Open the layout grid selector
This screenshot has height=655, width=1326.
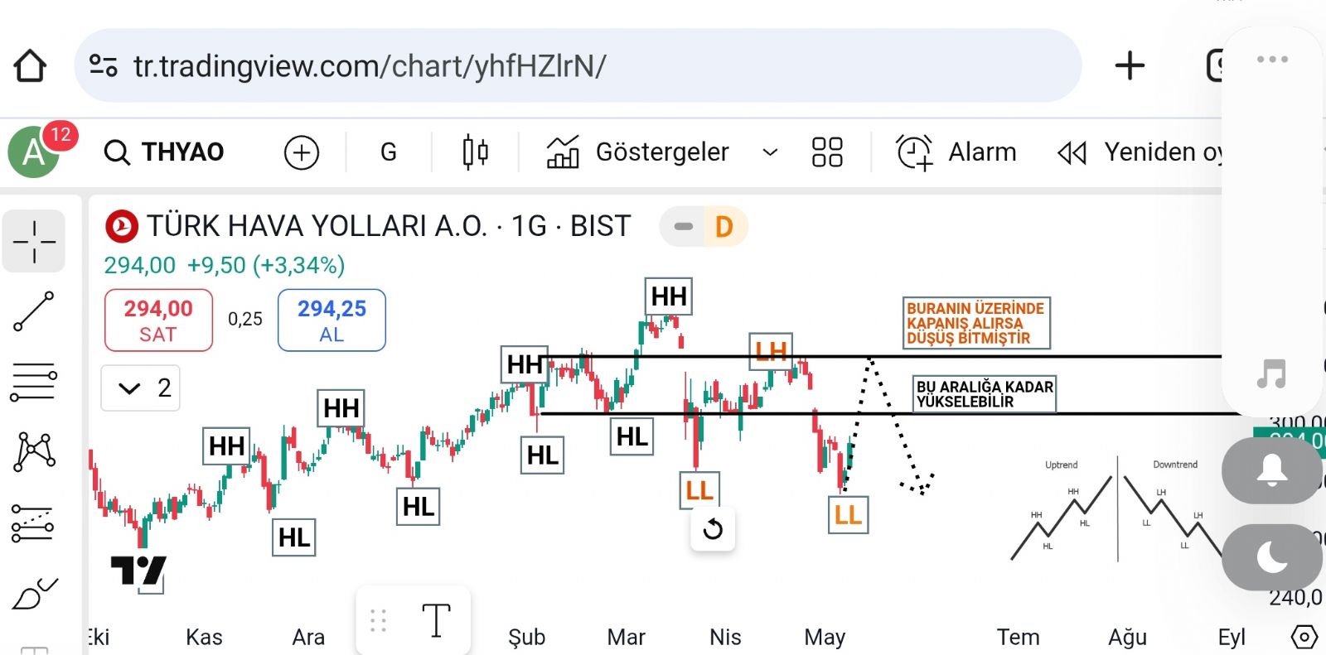827,152
